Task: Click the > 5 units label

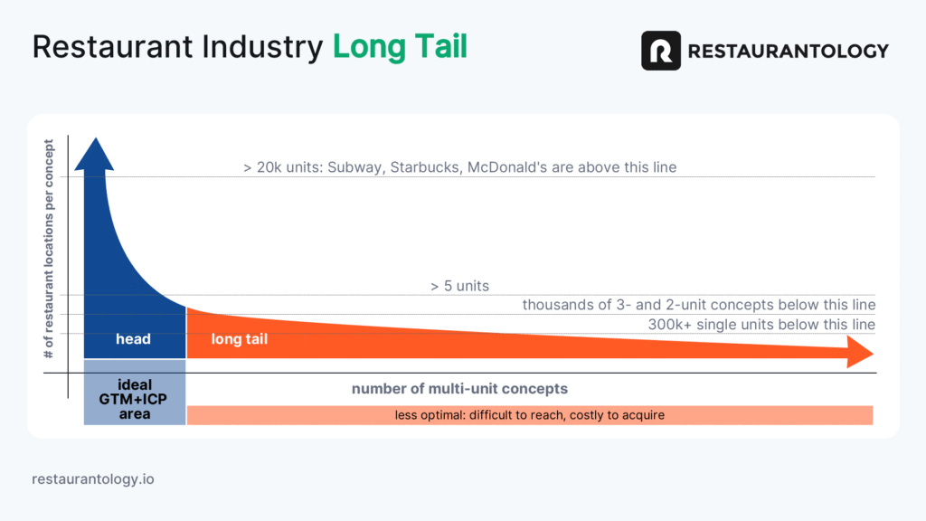Action: pyautogui.click(x=459, y=286)
